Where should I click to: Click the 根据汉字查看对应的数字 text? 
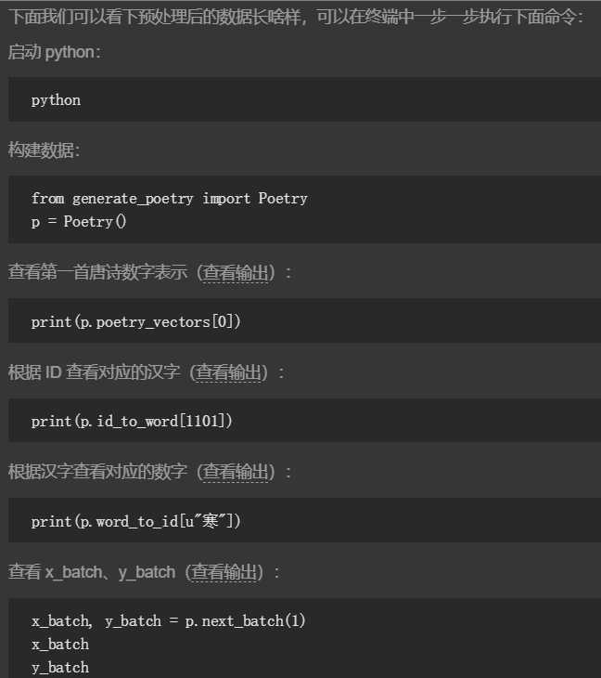[97, 472]
